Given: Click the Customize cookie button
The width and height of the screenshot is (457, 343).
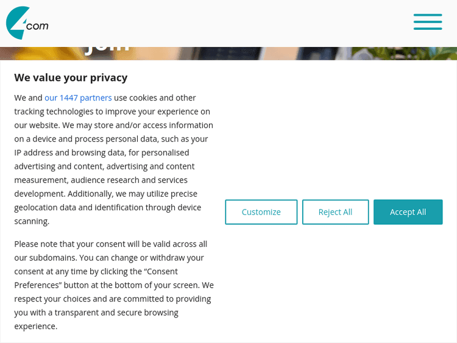Looking at the screenshot, I should pos(261,212).
